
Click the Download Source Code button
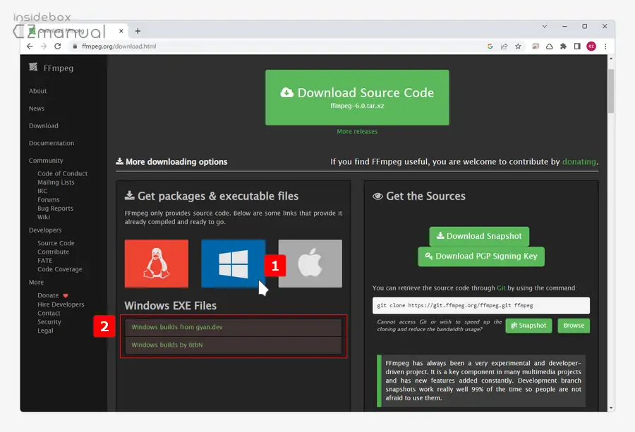357,97
